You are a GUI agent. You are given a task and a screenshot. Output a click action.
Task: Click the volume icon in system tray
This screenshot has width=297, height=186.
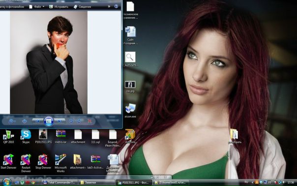click(x=284, y=182)
